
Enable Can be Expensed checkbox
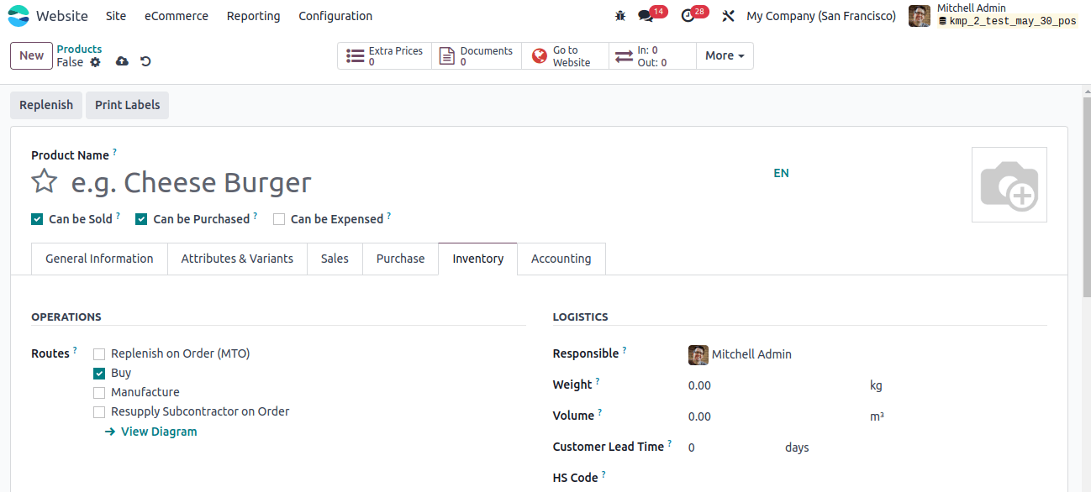click(x=279, y=219)
